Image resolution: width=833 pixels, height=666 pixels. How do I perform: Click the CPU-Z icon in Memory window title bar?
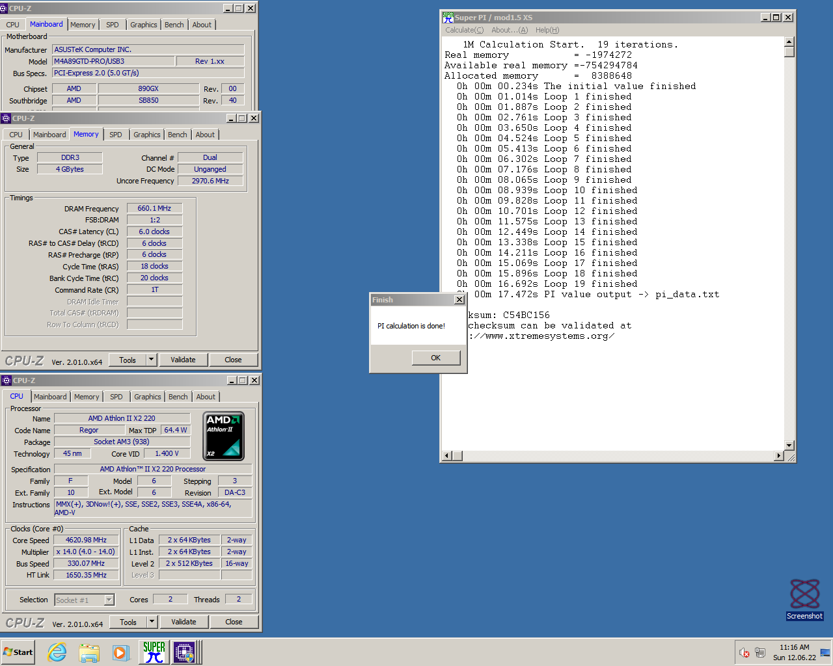point(7,118)
